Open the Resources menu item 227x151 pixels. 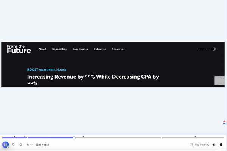tap(118, 49)
